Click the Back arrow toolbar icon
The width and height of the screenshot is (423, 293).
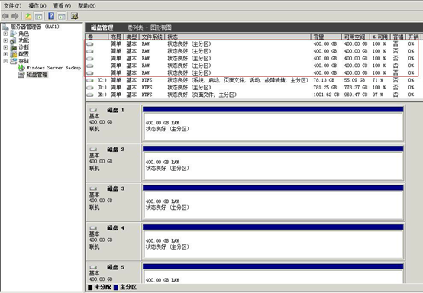point(5,16)
